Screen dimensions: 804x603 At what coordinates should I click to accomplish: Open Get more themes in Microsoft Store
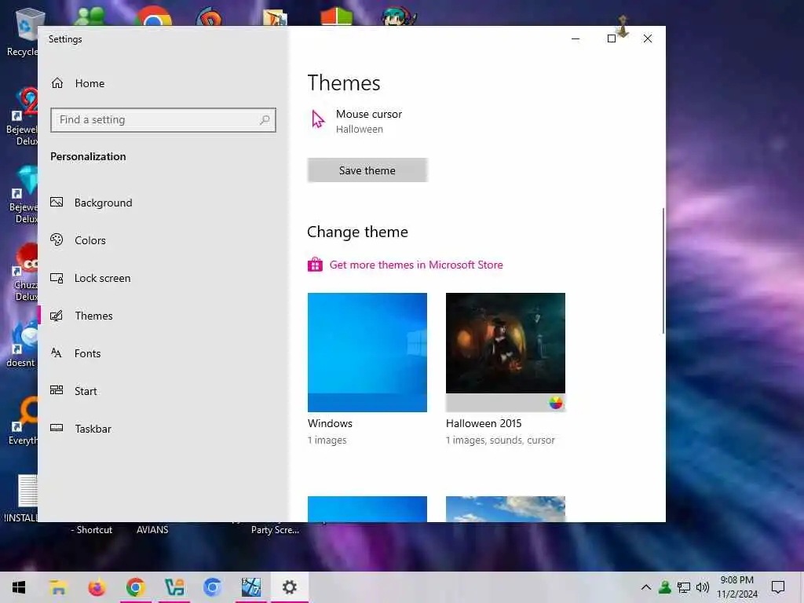pyautogui.click(x=416, y=265)
